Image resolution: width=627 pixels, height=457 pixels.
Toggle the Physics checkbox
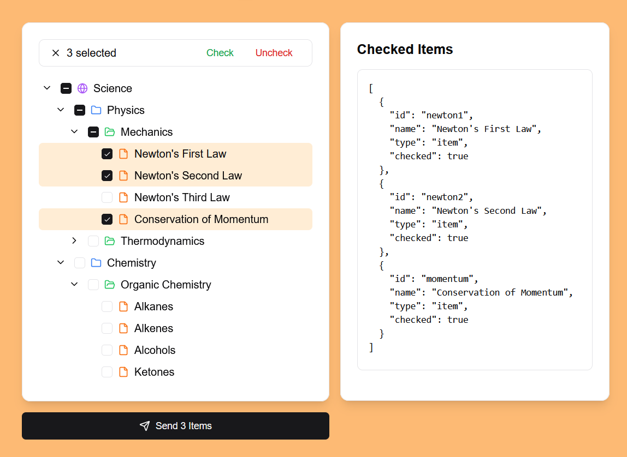coord(80,110)
